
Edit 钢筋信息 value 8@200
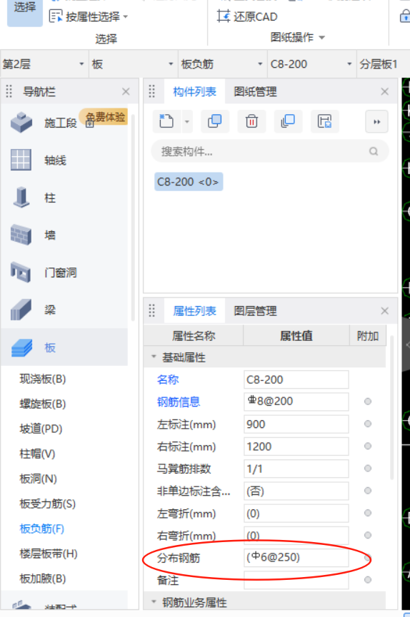click(296, 402)
